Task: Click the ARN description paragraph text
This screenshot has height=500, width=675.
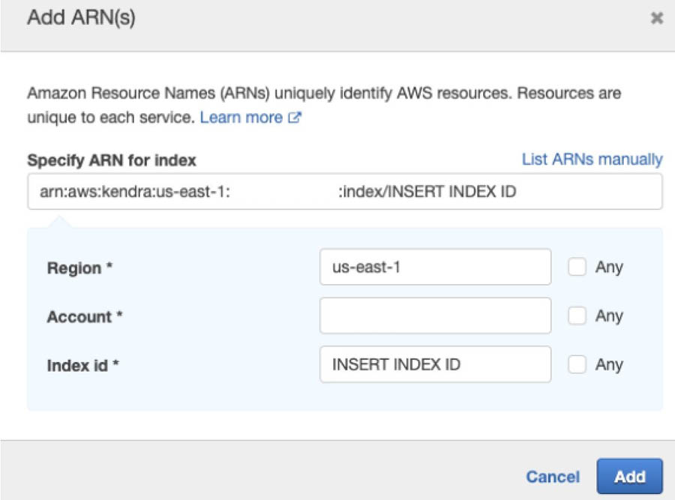Action: (x=324, y=105)
